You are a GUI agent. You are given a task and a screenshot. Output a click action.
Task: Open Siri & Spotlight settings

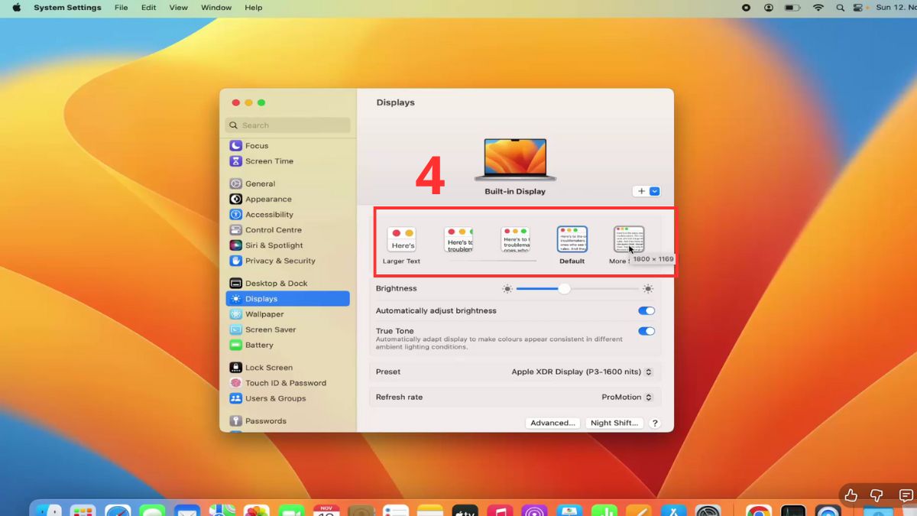click(270, 245)
